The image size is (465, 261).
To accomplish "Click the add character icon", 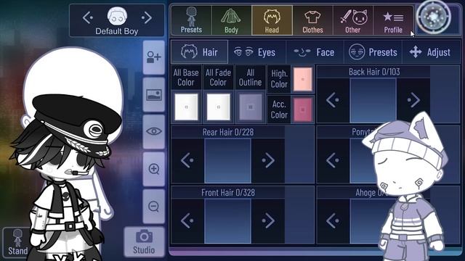I will [153, 57].
